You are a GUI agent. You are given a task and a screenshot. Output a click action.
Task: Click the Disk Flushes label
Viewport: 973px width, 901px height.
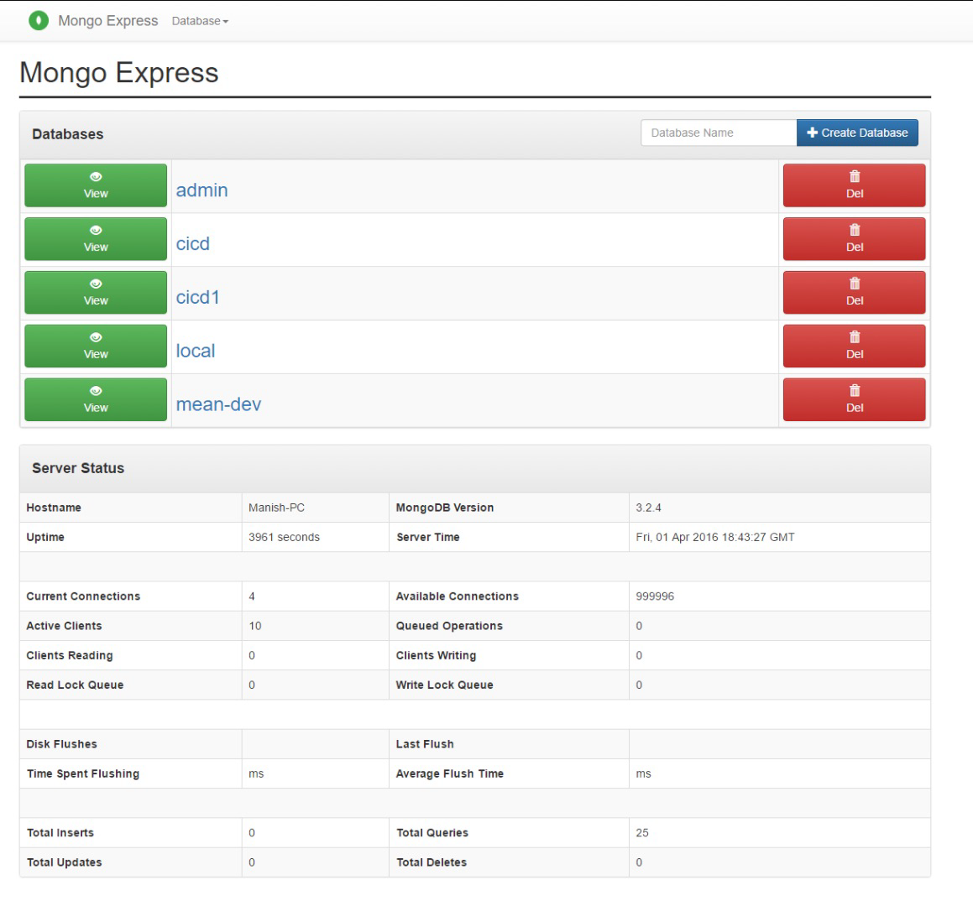pyautogui.click(x=61, y=744)
